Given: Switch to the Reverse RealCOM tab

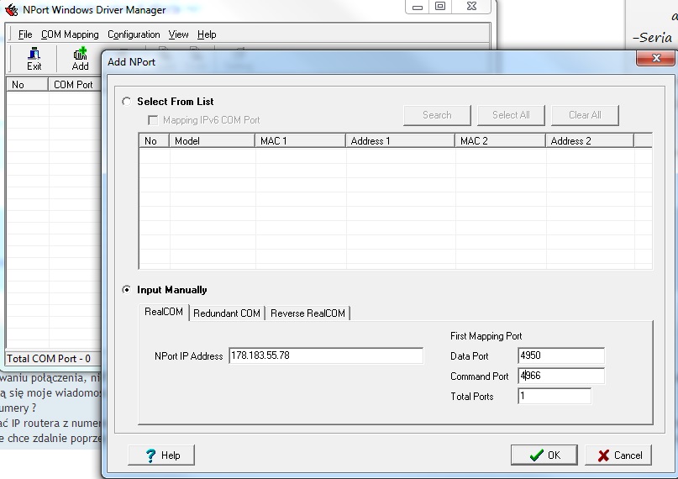Looking at the screenshot, I should 307,313.
